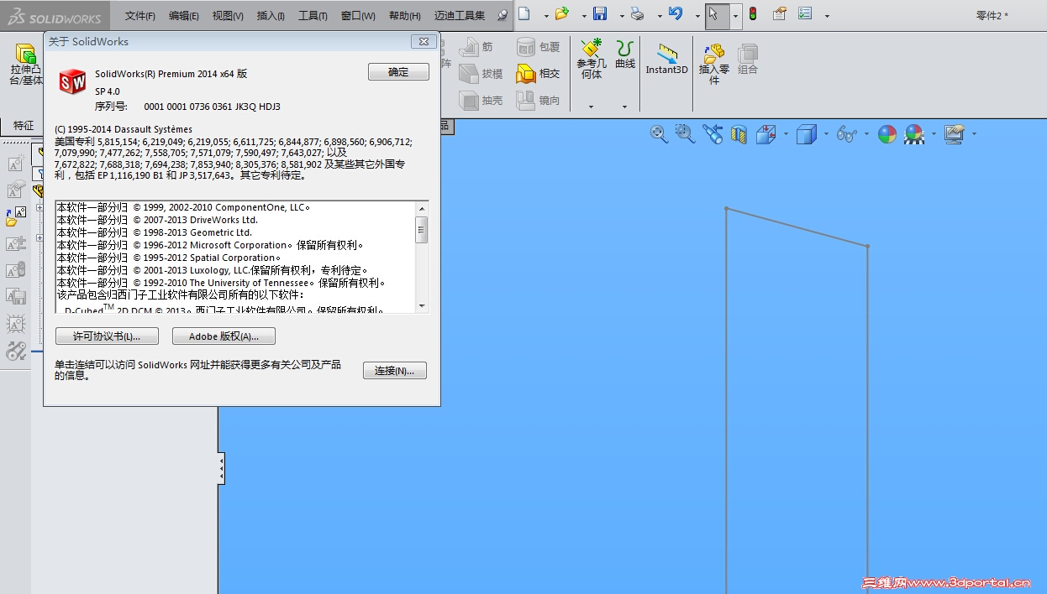Open the Hide/Show Items dropdown arrow

[866, 134]
